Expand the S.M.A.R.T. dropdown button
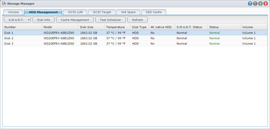The height and width of the screenshot is (129, 270). click(17, 20)
